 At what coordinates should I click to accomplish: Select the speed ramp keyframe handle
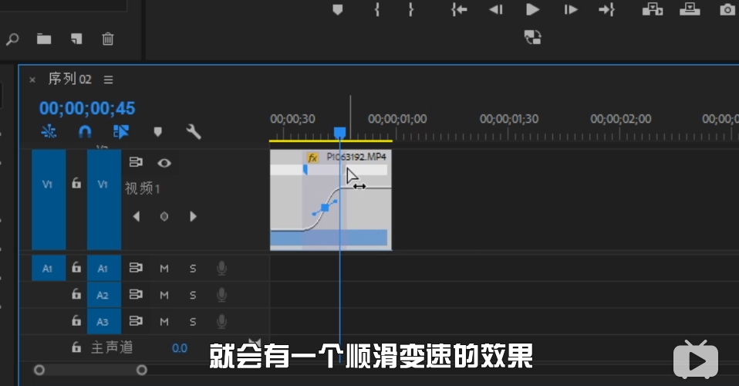tap(325, 208)
